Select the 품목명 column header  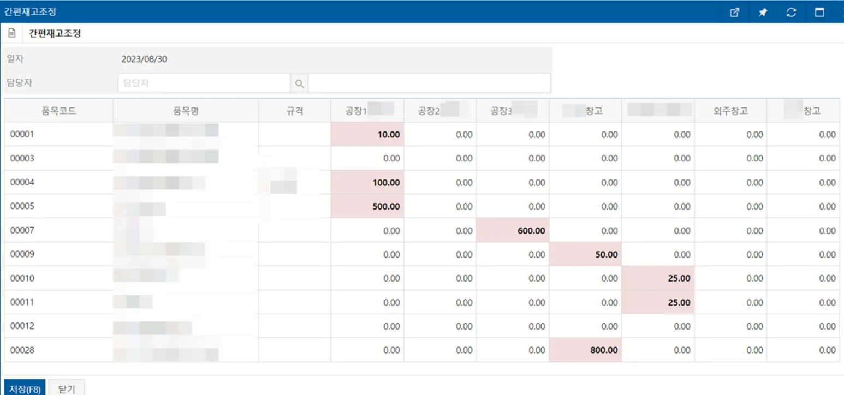point(186,111)
